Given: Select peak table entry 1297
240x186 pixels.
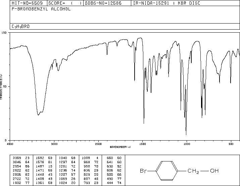Looking at the screenshot, I should click(63, 162).
